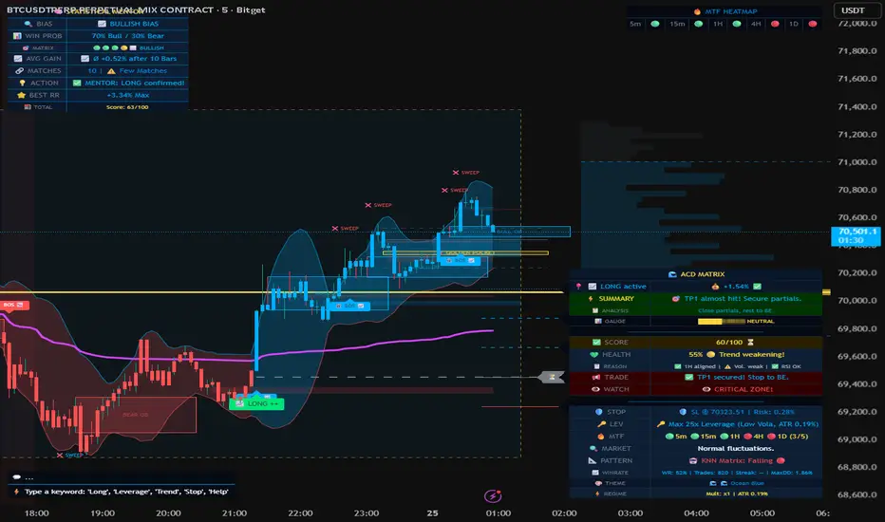Click the green heart icon beside HEALTH
Screen dimensions: 885x522
tap(593, 354)
